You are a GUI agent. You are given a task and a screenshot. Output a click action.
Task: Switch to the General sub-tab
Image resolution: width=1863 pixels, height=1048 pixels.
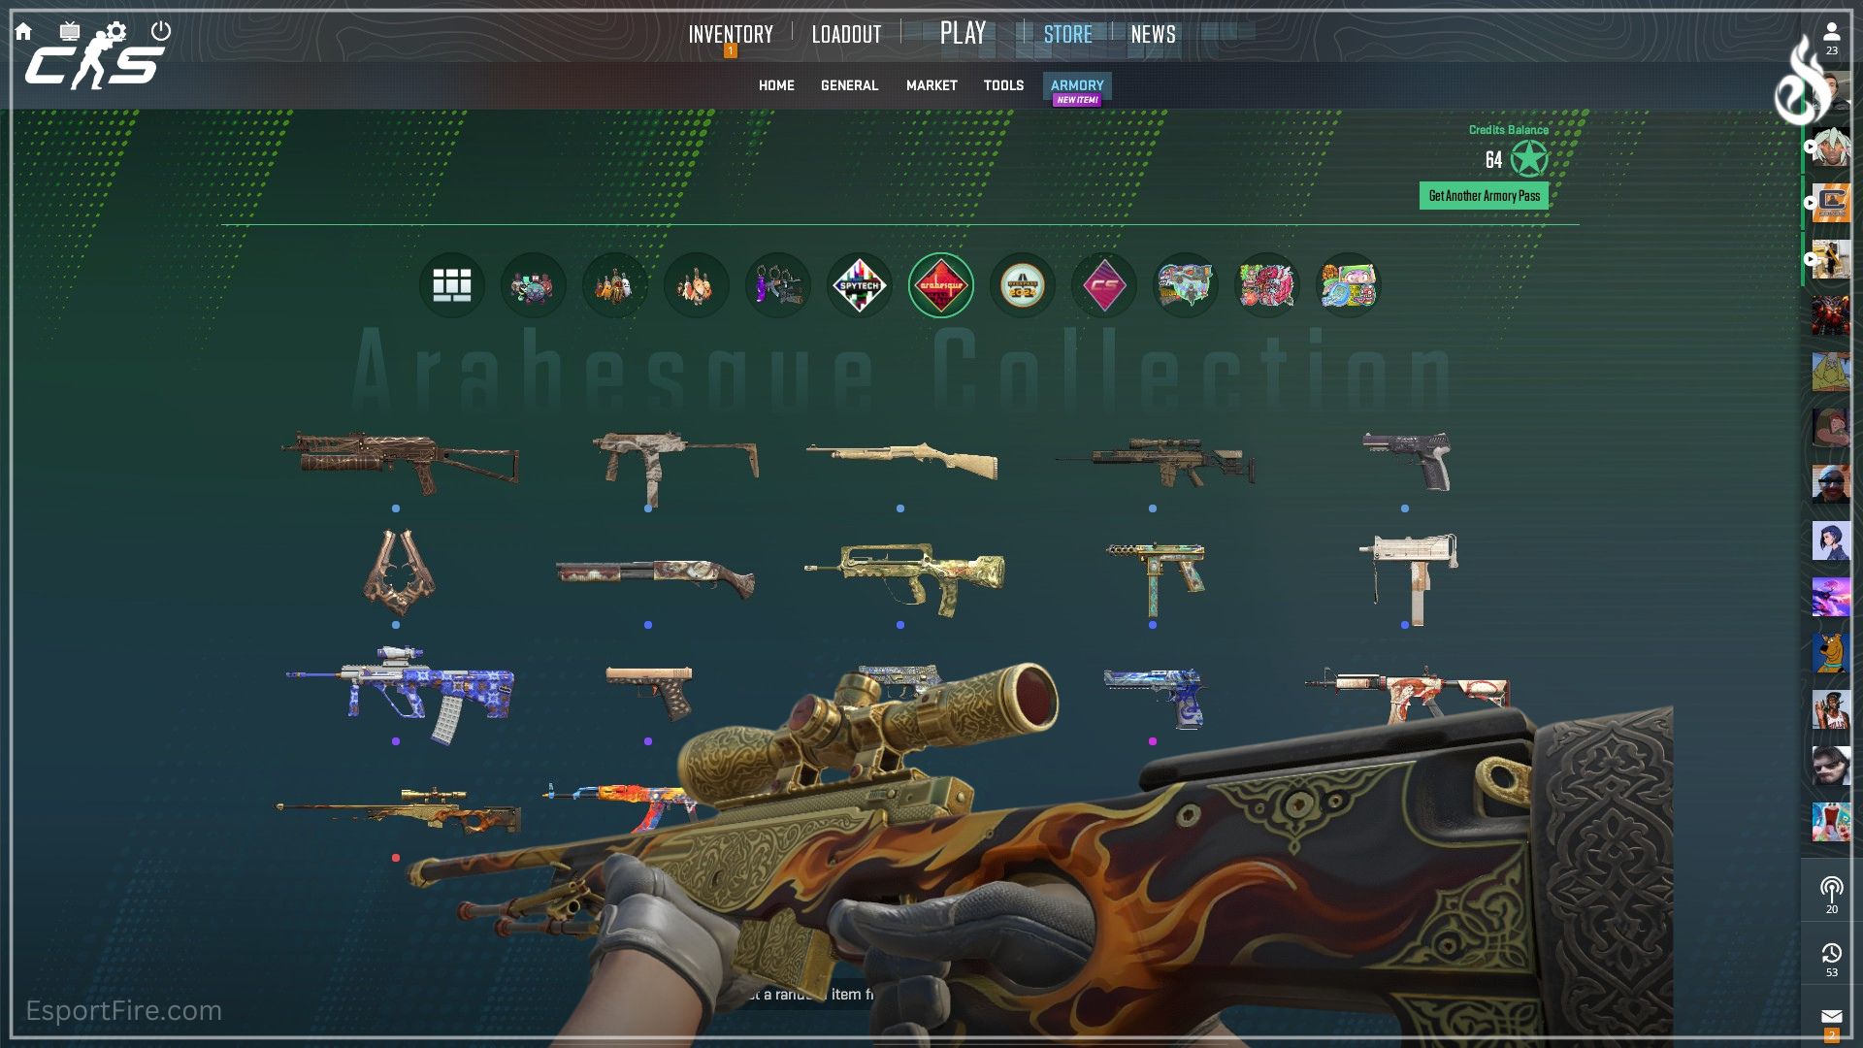point(849,85)
